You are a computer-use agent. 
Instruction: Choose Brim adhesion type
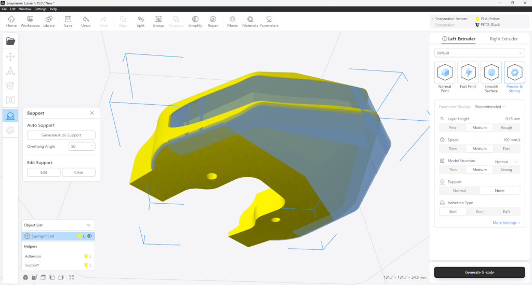(479, 211)
